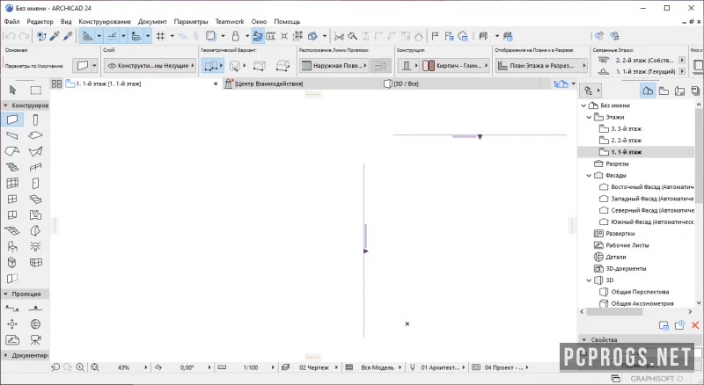
Task: Collapse the 3D tree node
Action: 589,280
